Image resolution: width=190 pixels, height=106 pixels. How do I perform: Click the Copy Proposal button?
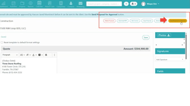pos(147,21)
